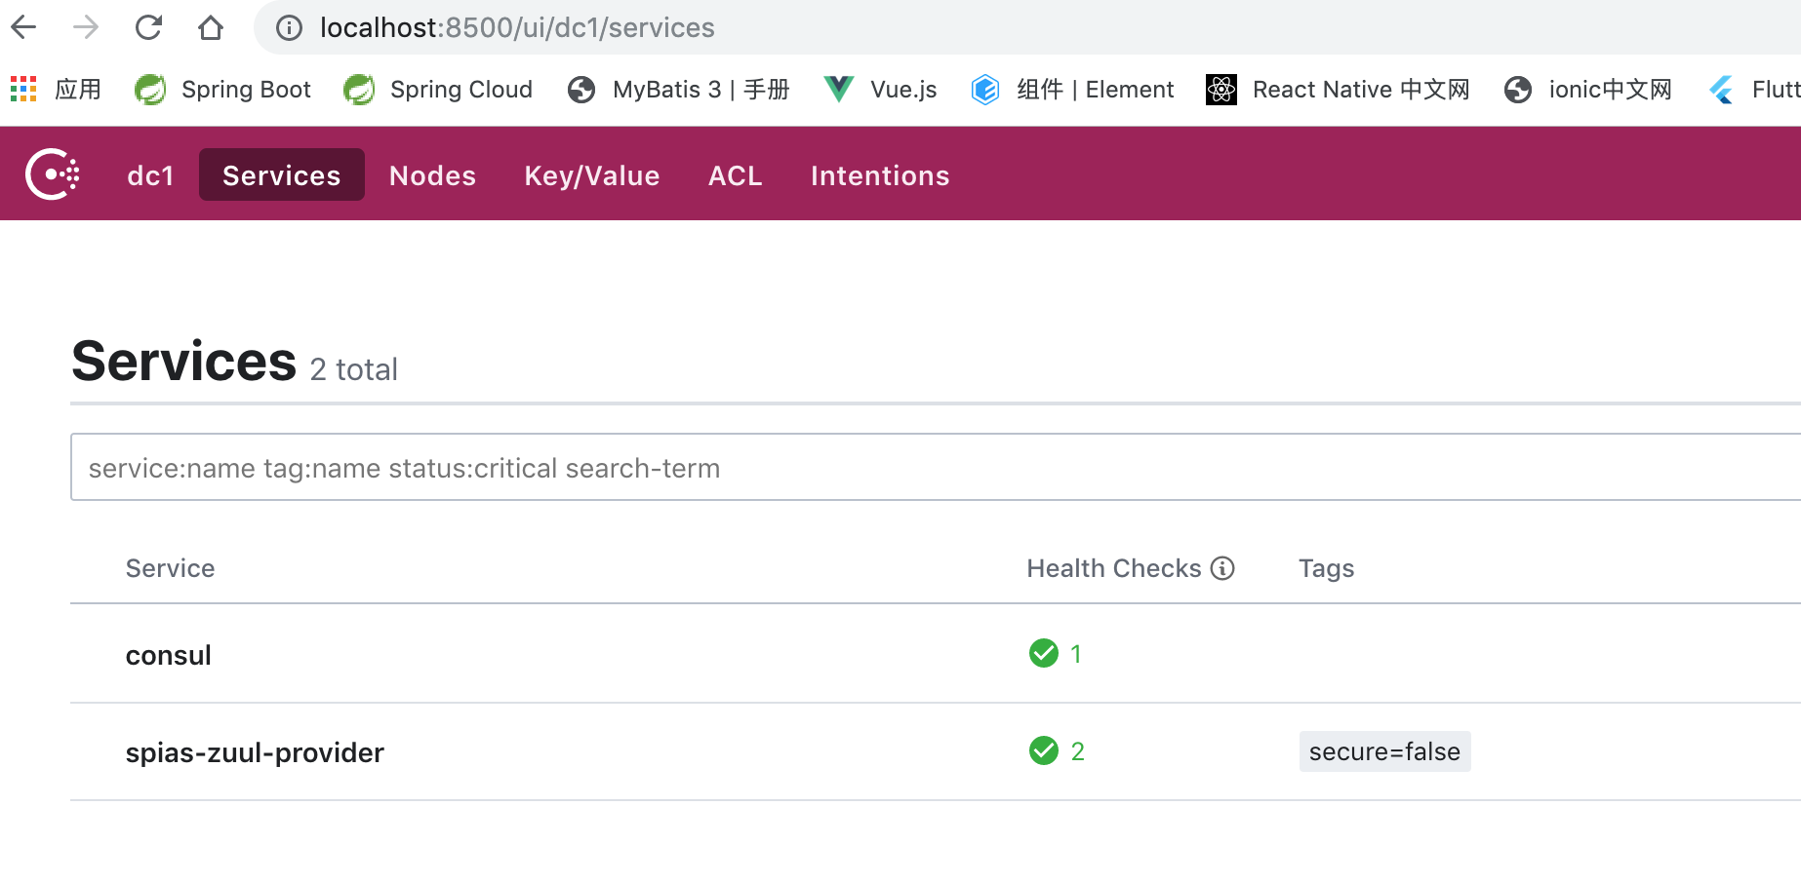
Task: Click the Health Checks column header
Action: [x=1114, y=568]
